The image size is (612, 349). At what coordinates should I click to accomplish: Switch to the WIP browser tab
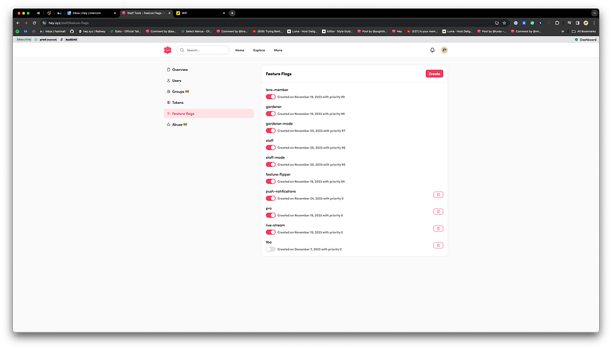point(201,13)
